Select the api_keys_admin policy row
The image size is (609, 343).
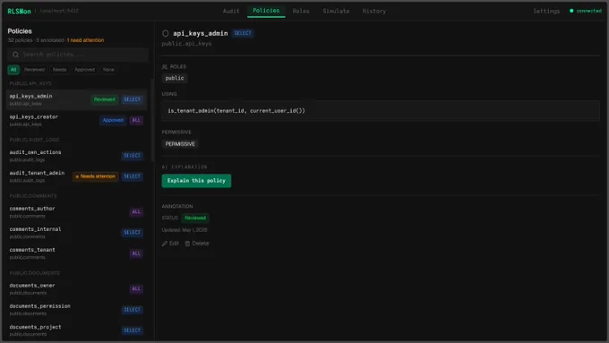tap(77, 99)
